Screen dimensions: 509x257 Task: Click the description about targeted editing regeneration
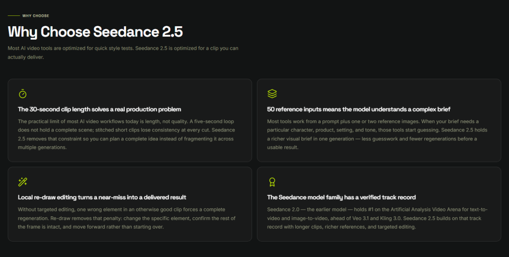(127, 218)
